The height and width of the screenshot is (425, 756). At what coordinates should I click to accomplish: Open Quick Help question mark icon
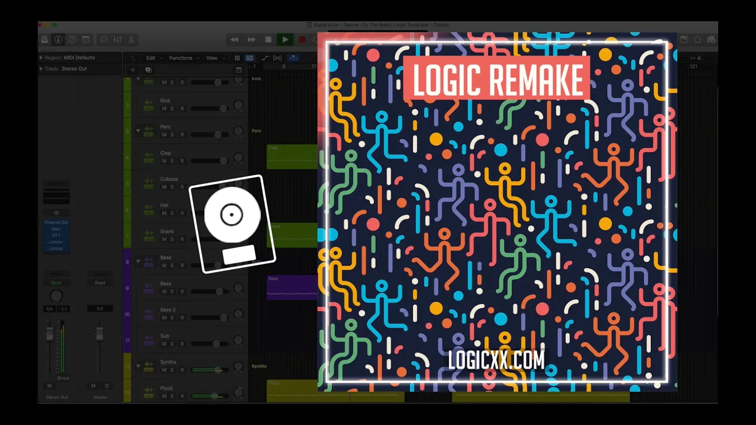click(x=72, y=40)
